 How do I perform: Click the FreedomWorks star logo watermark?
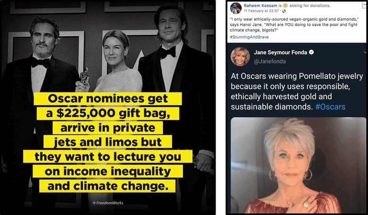point(108,203)
